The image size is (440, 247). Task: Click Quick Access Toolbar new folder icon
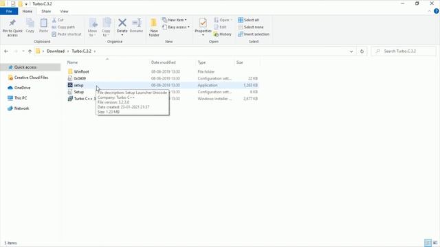pyautogui.click(x=20, y=4)
